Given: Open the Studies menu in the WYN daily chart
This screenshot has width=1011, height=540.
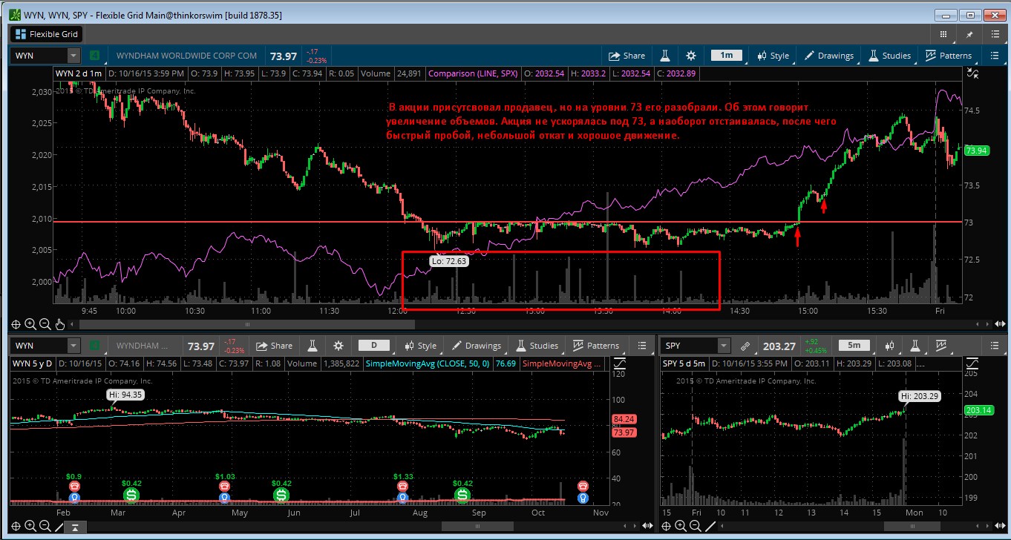Looking at the screenshot, I should pos(536,346).
